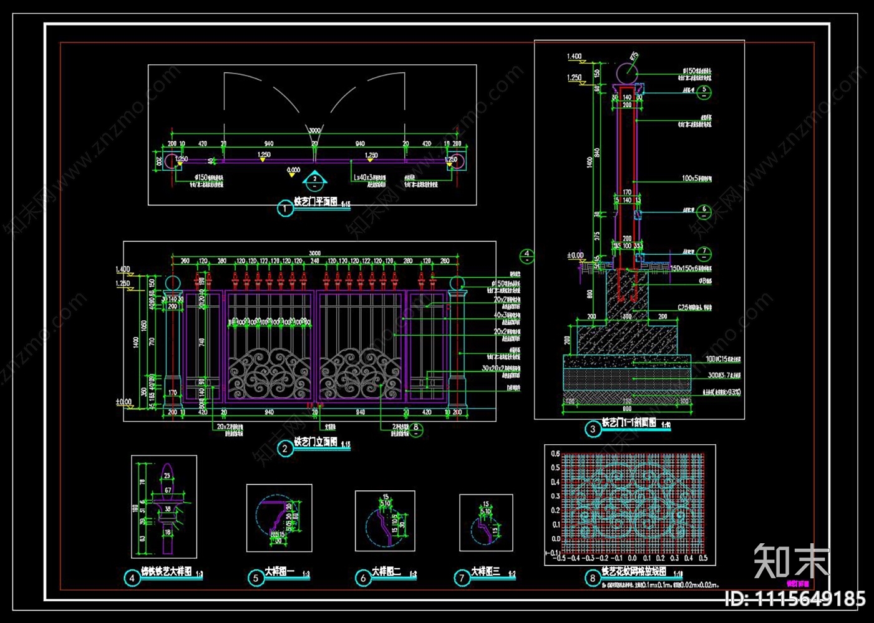Click the 知末 logo watermark
Screen dimensions: 874x623
click(x=792, y=561)
